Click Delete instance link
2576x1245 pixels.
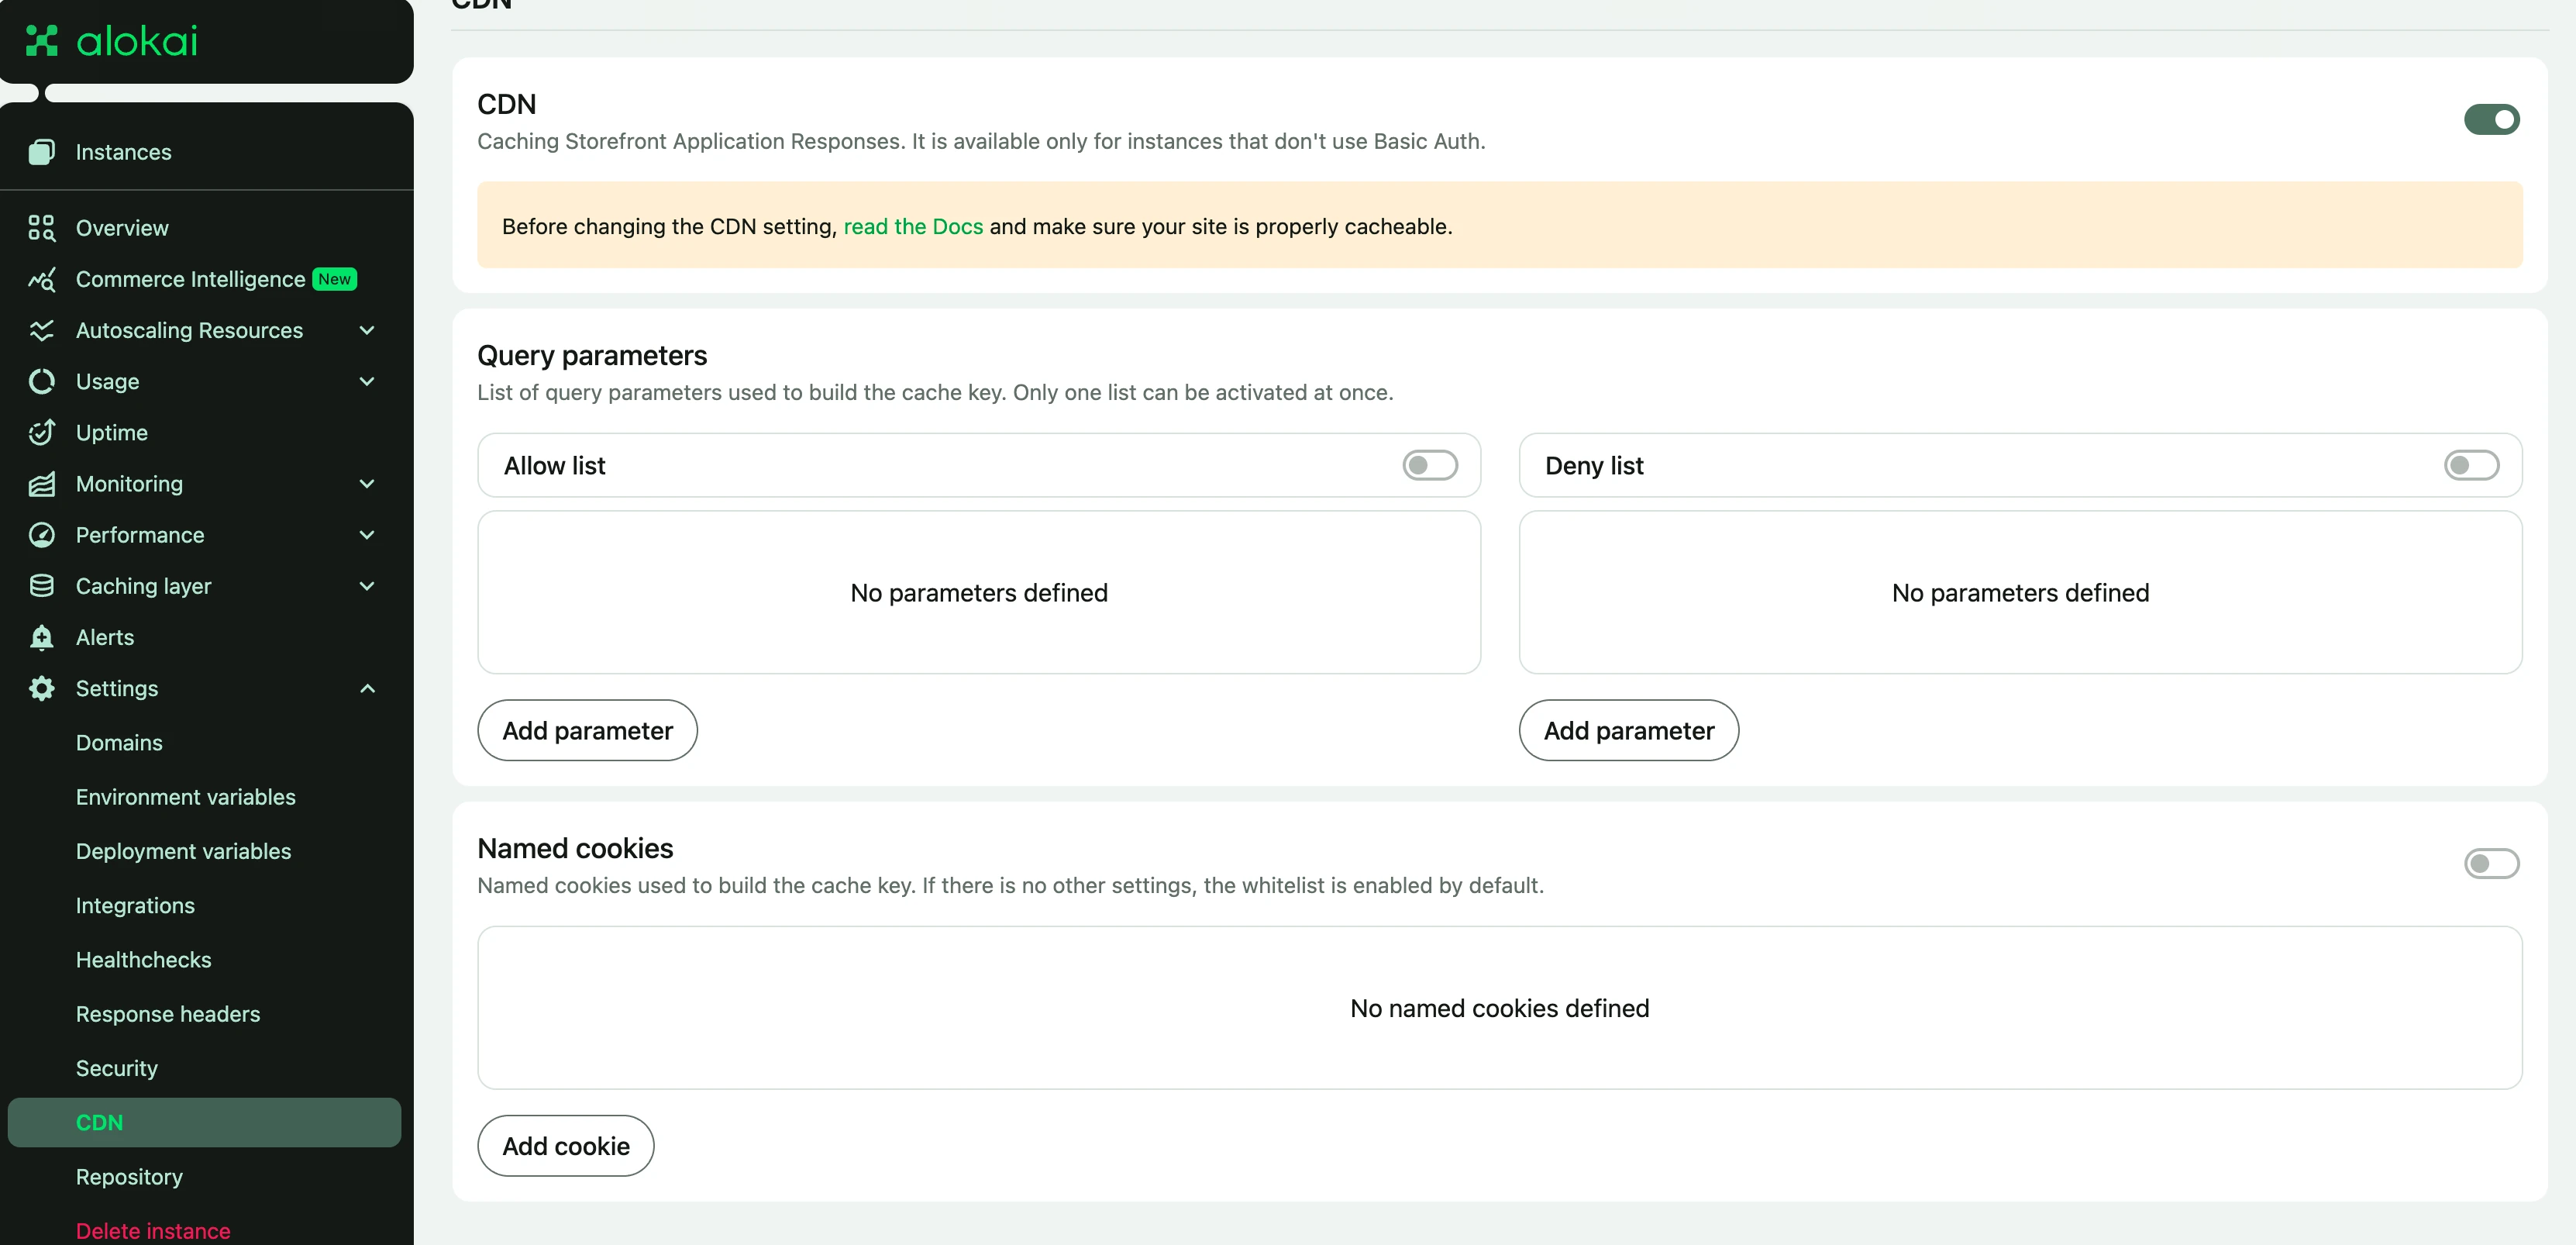[x=153, y=1231]
